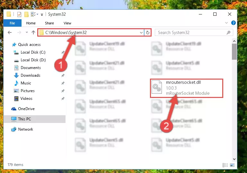
Task: Select Network in navigation pane
Action: pyautogui.click(x=25, y=129)
